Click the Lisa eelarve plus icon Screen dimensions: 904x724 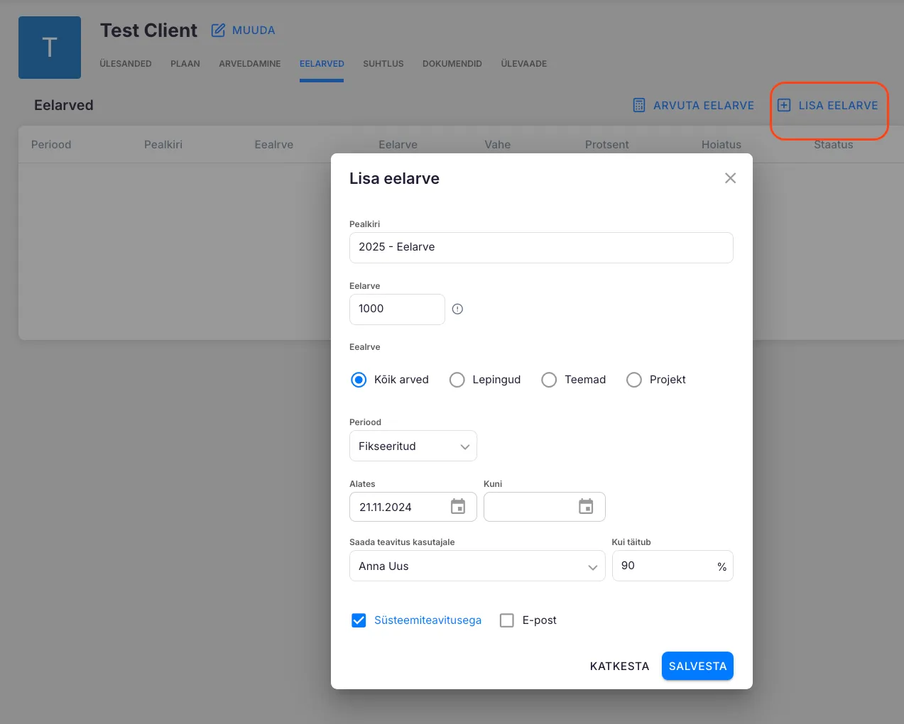784,105
